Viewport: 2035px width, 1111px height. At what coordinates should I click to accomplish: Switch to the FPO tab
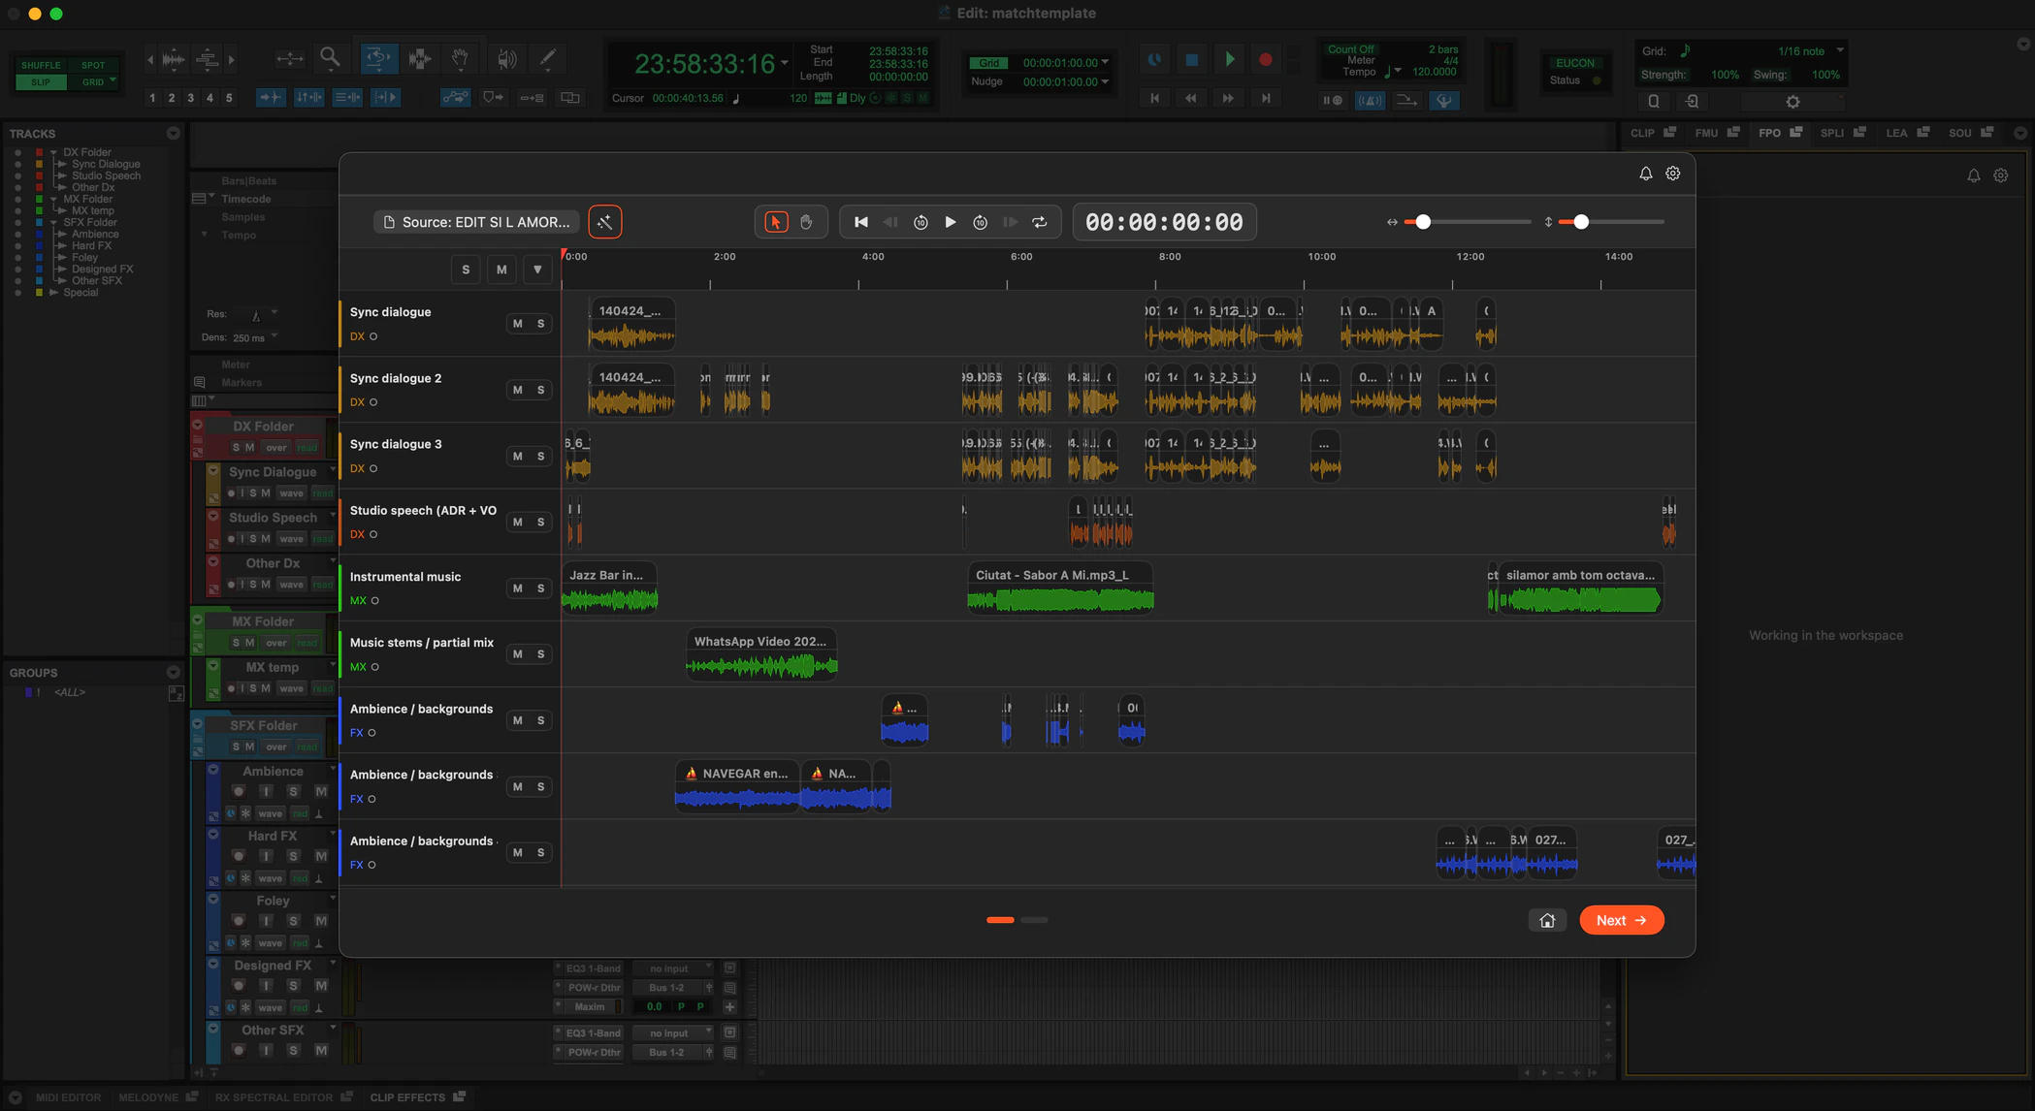coord(1780,133)
